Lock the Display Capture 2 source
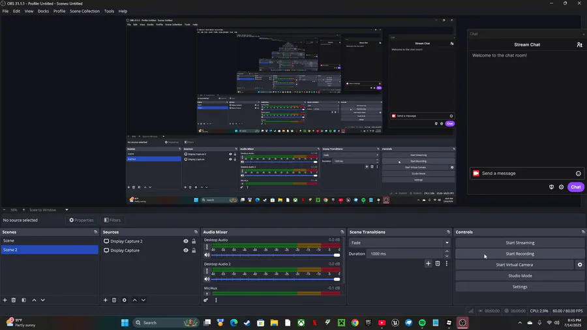This screenshot has height=330, width=587. pyautogui.click(x=194, y=241)
